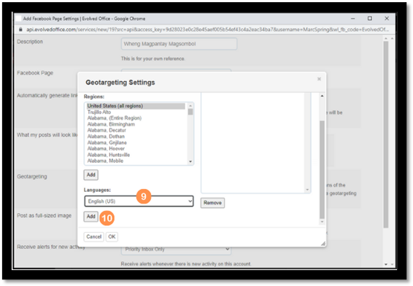Select Alabama, Decatur region
The height and width of the screenshot is (286, 413).
(136, 131)
